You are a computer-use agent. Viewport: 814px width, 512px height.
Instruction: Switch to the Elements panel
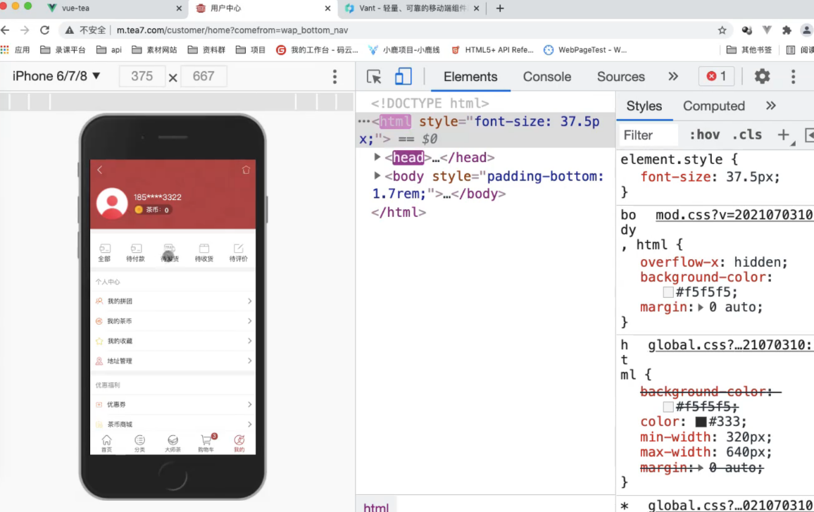coord(470,77)
